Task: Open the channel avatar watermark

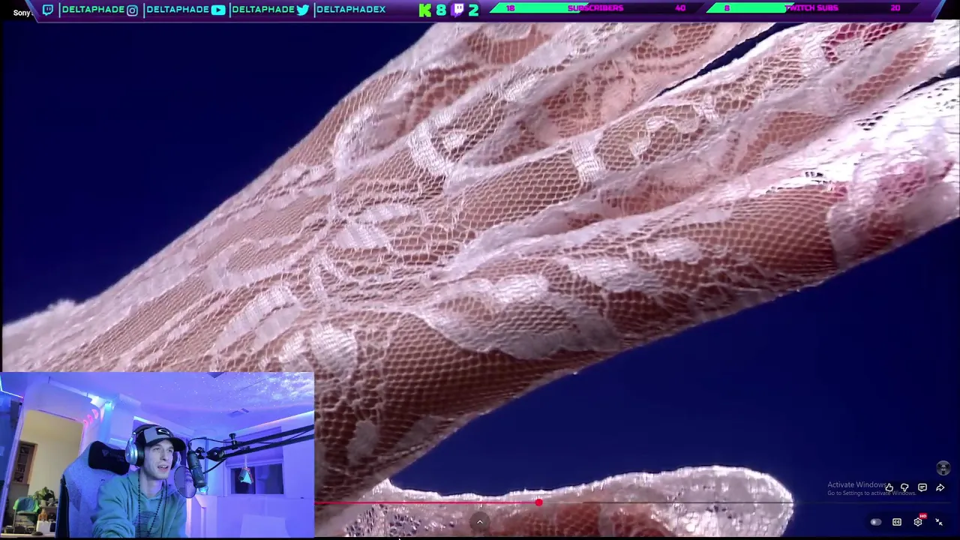Action: point(943,468)
